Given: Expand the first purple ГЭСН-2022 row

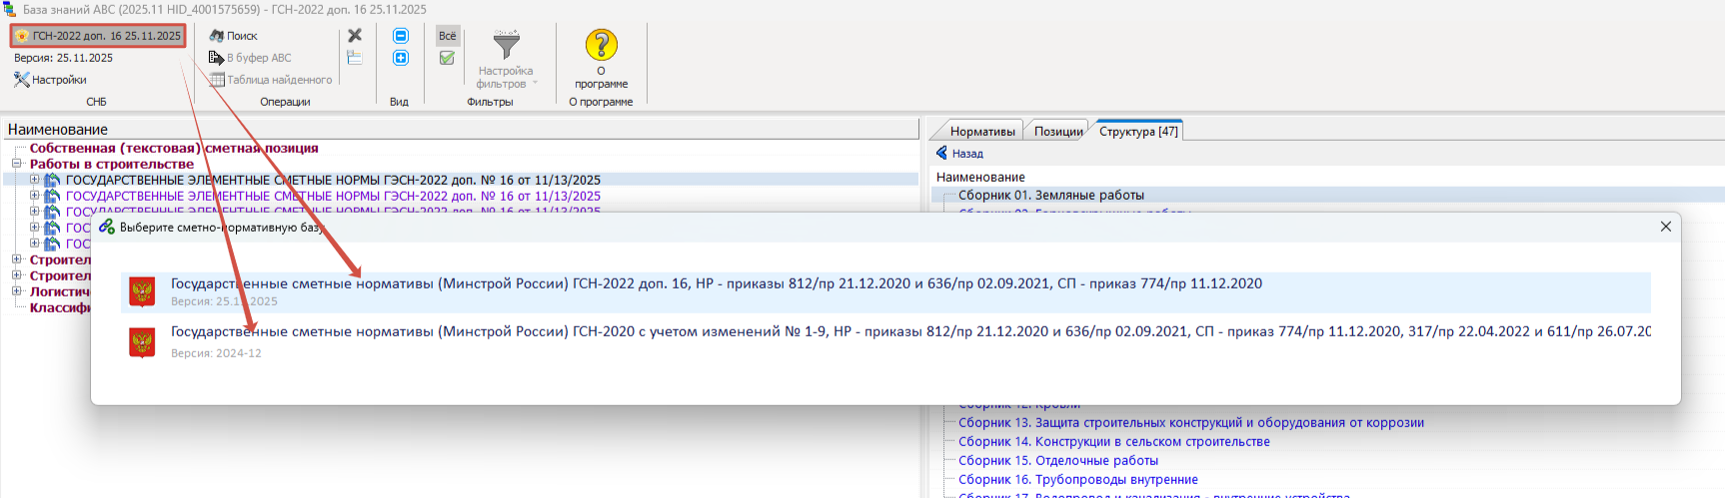Looking at the screenshot, I should pyautogui.click(x=34, y=196).
